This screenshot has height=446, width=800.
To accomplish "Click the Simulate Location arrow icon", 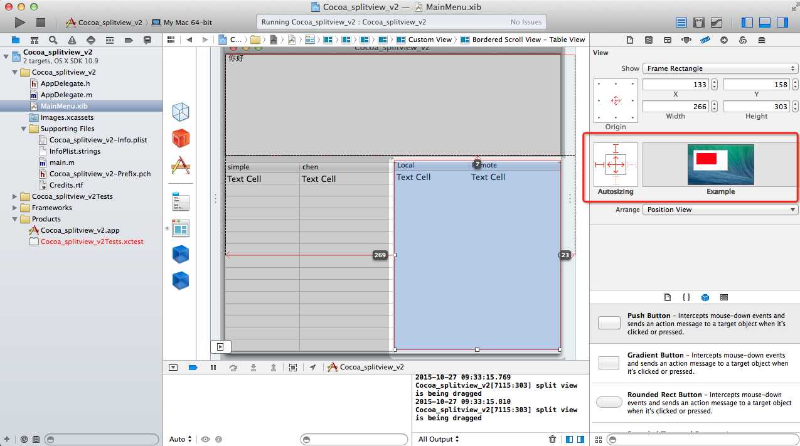I will pos(312,368).
